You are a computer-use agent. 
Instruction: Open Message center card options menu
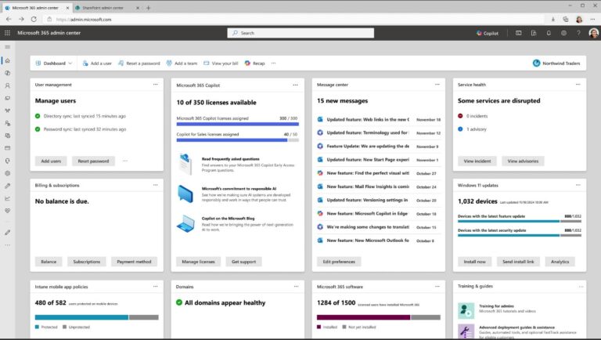coord(437,85)
